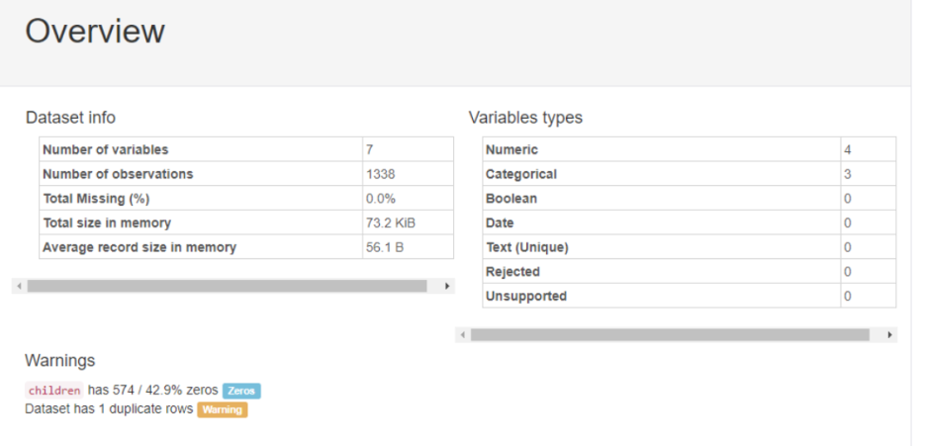Viewport: 926px width, 446px height.
Task: Click the 56.1 B value
Action: [385, 247]
